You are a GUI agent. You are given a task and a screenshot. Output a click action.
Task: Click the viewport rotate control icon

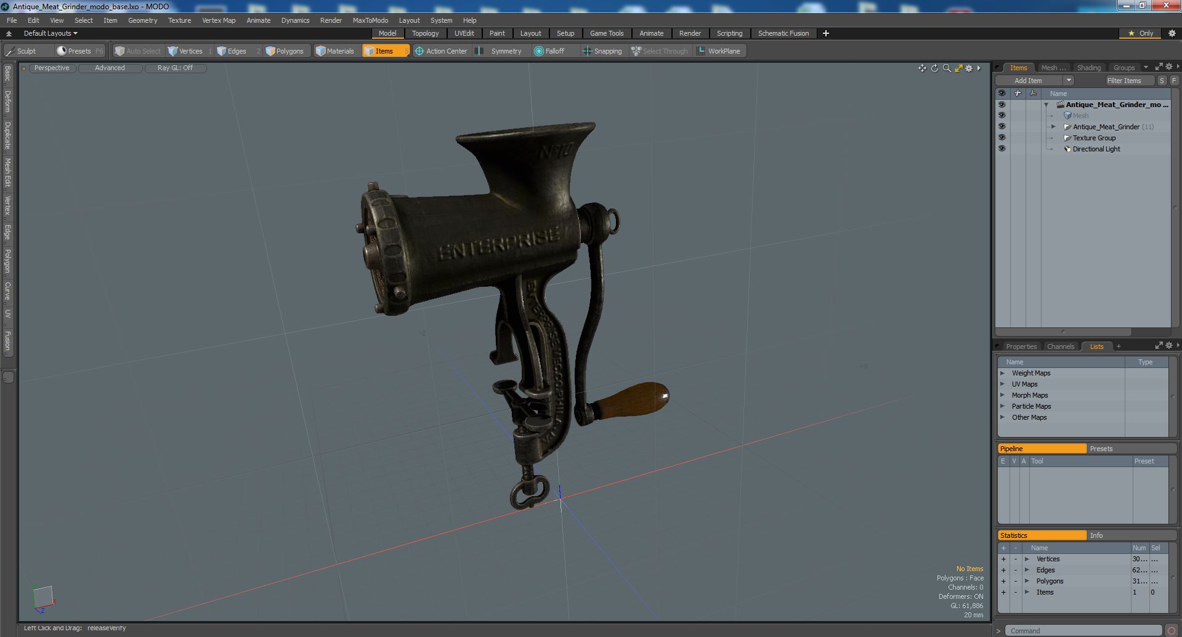(x=934, y=68)
